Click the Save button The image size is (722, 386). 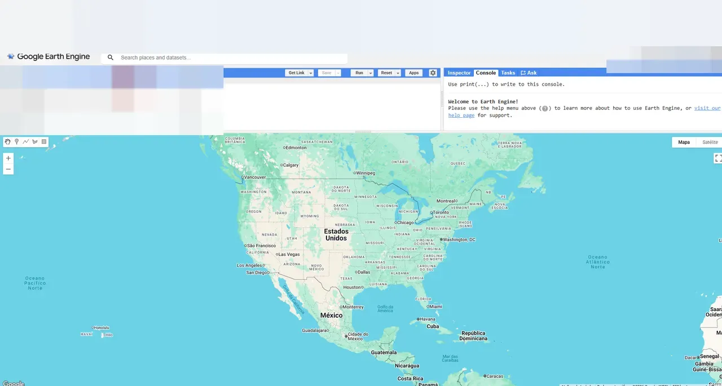[x=327, y=73]
